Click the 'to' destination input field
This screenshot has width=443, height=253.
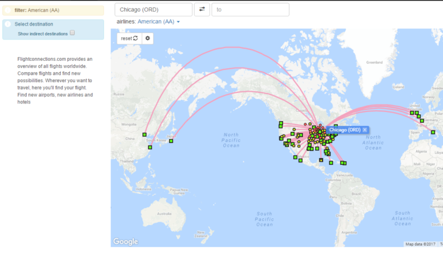pyautogui.click(x=250, y=9)
